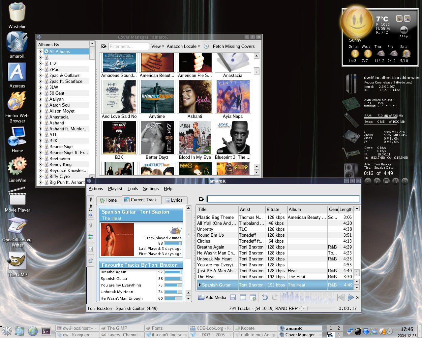Open the Tools menu in amaroK
The width and height of the screenshot is (422, 338).
click(x=133, y=188)
